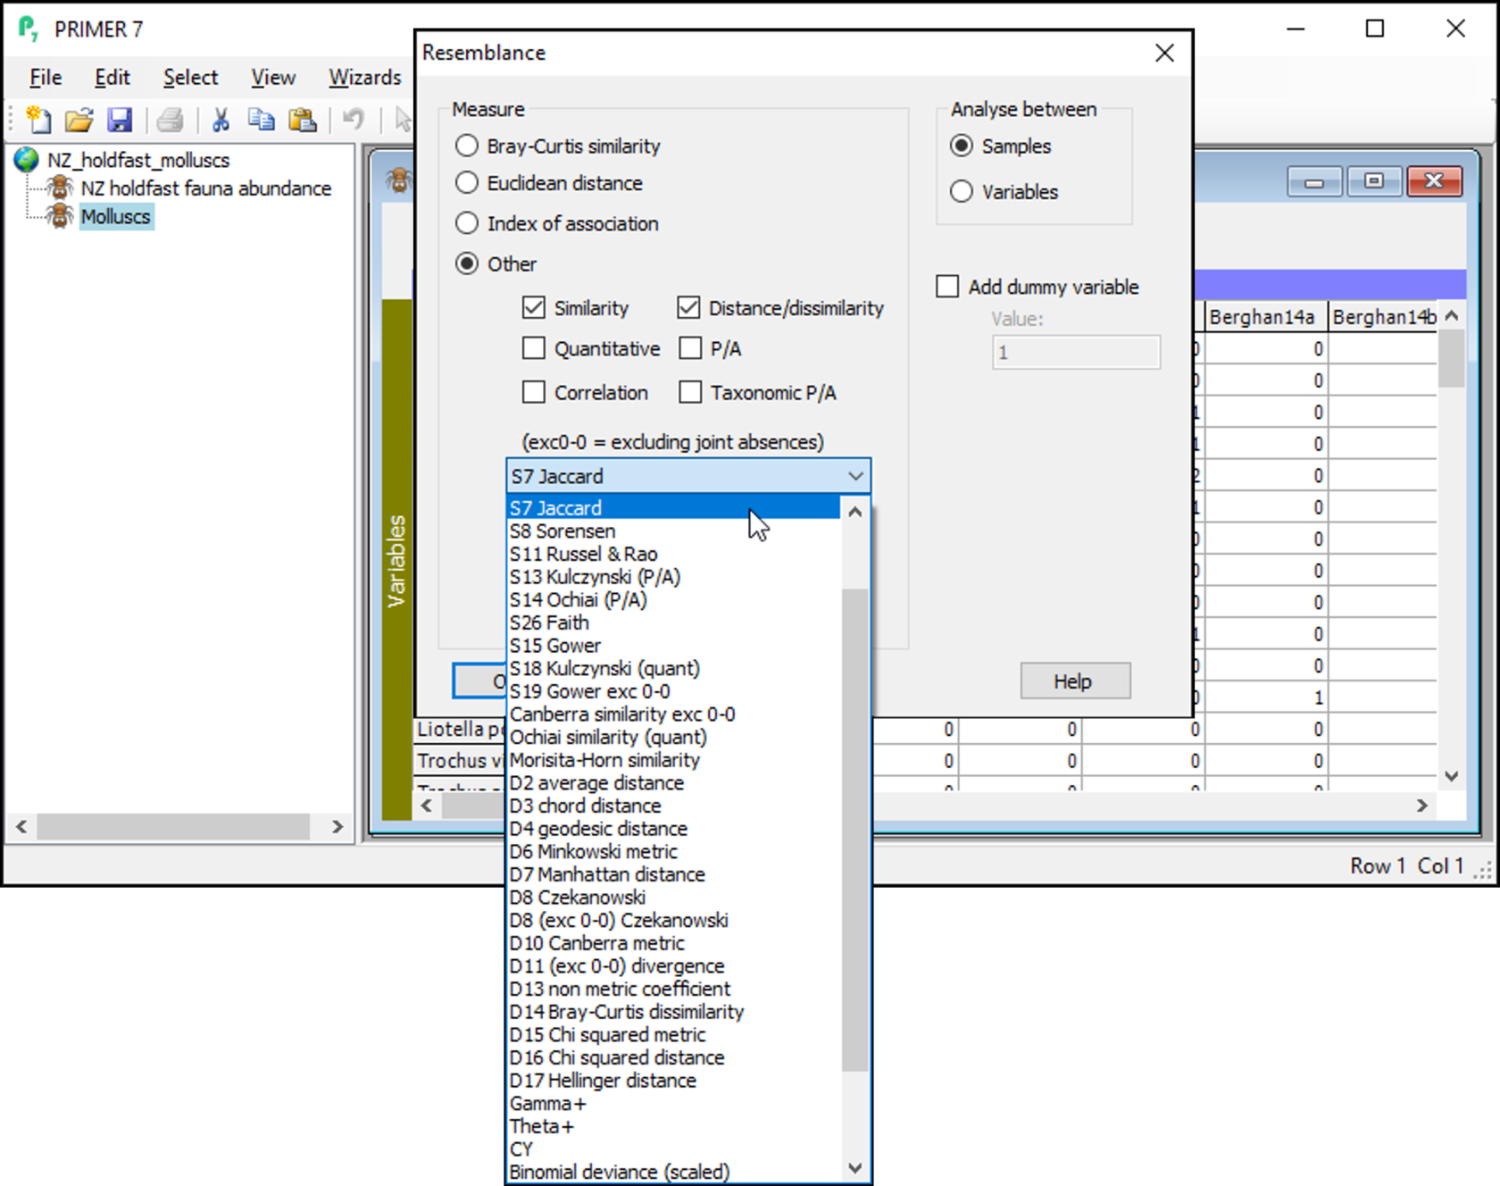The height and width of the screenshot is (1186, 1500).
Task: Click the PRIMER 7 app logo icon
Action: click(x=29, y=29)
